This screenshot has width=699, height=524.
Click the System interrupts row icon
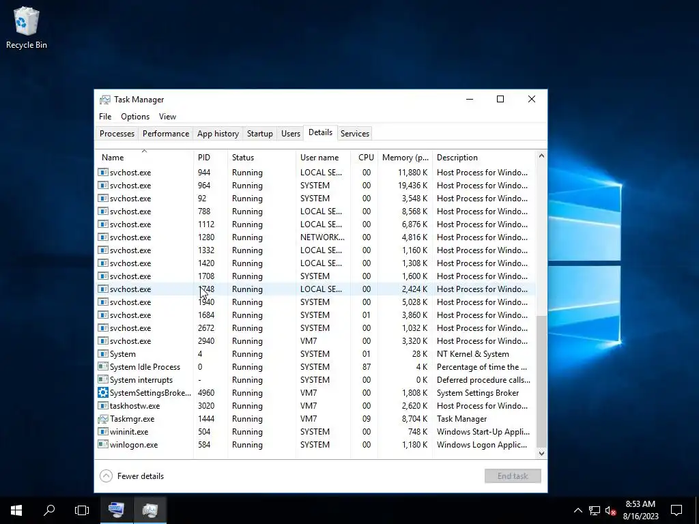[103, 379]
